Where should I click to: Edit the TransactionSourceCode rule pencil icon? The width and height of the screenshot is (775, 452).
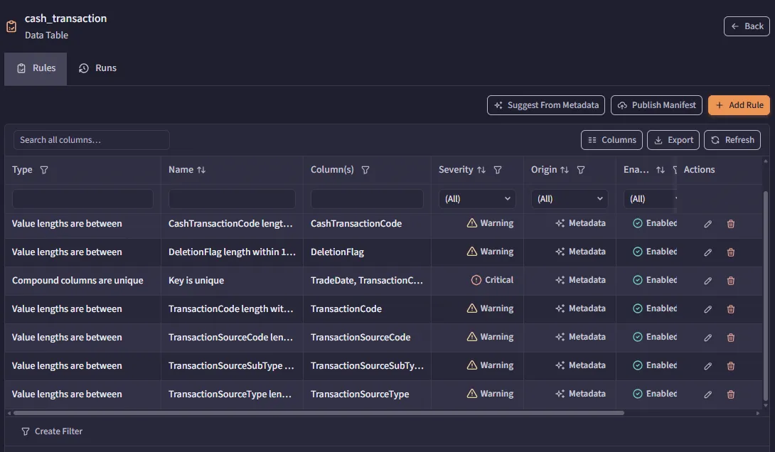pos(707,338)
